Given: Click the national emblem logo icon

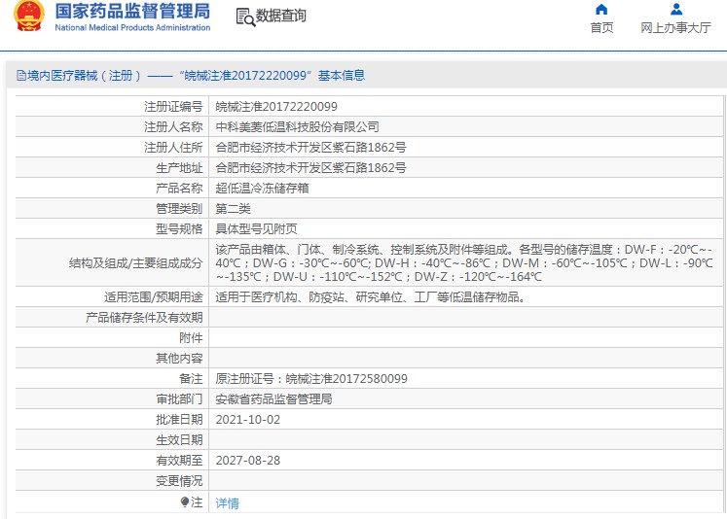Looking at the screenshot, I should tap(29, 16).
